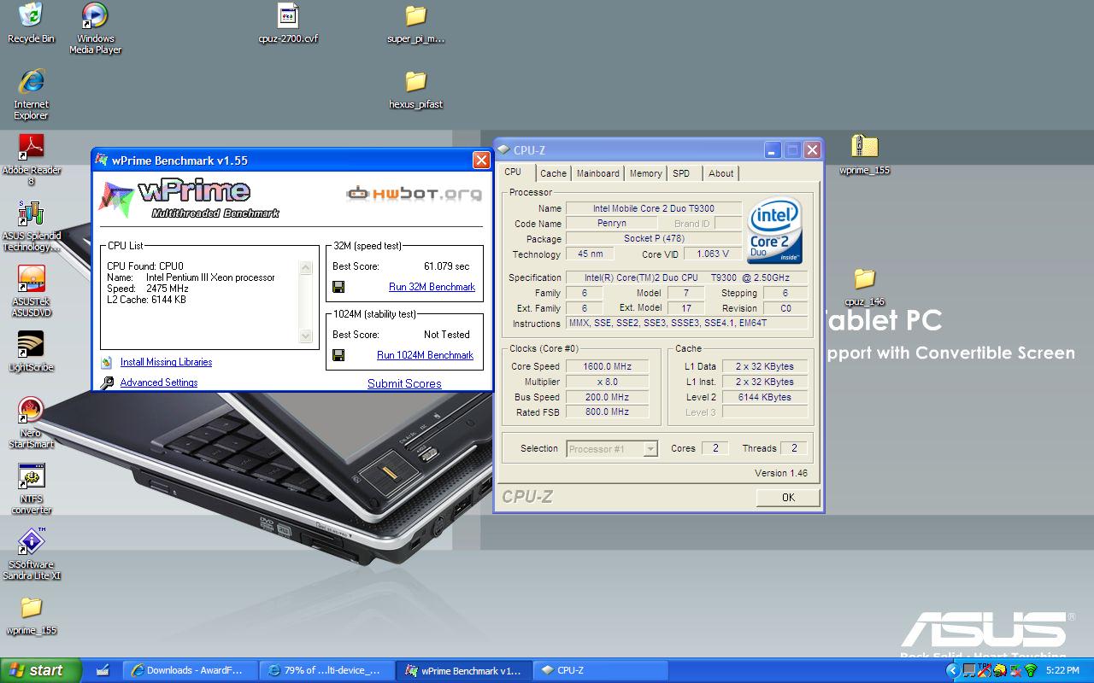
Task: Click the wrench icon beside Advanced Settings
Action: point(107,382)
